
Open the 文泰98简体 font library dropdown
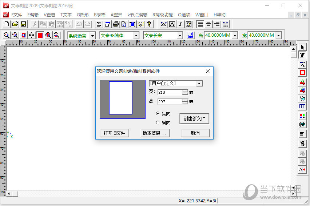click(x=136, y=36)
